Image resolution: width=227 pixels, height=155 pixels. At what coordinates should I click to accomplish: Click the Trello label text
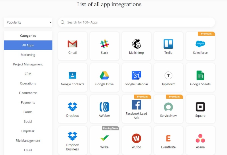coord(168,53)
